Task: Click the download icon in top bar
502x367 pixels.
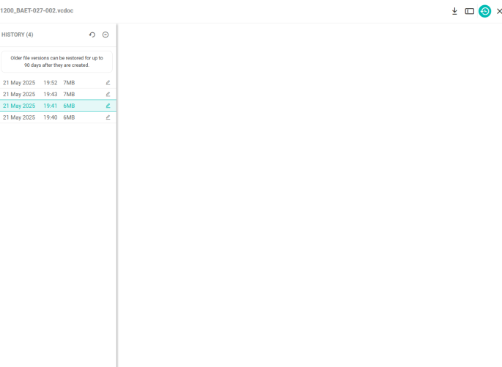Action: pyautogui.click(x=454, y=11)
